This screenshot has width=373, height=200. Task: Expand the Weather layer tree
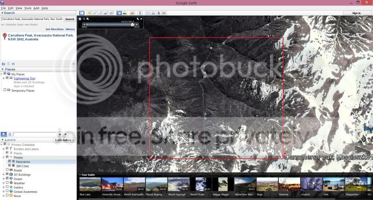[x=3, y=183]
